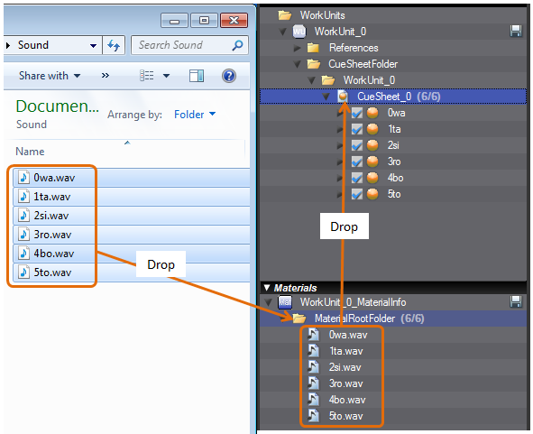Uncheck the 1ta cue checkbox
Viewport: 533px width, 434px height.
point(356,129)
